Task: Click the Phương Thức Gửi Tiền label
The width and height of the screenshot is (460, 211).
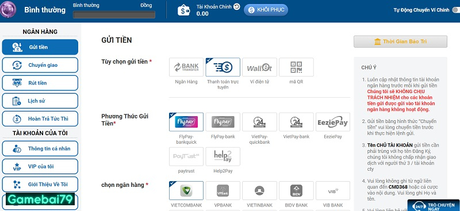Action: (x=125, y=120)
